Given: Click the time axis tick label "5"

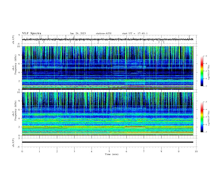Looking at the screenshot, I should [x=109, y=151].
